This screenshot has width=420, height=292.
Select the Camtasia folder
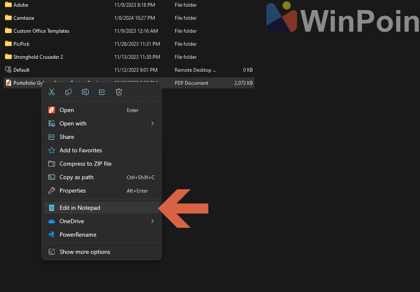[24, 18]
